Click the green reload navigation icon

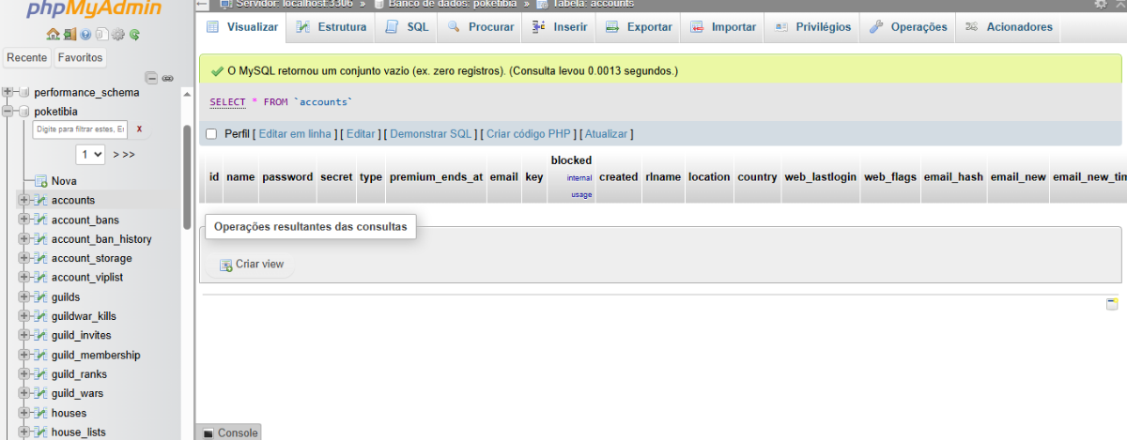click(134, 35)
